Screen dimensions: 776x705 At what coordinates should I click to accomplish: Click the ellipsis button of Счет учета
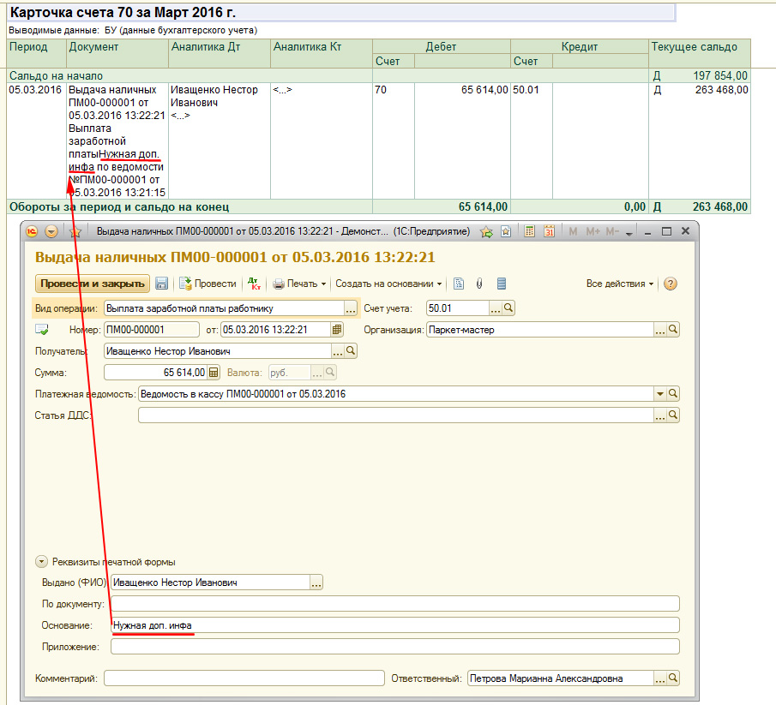[496, 308]
